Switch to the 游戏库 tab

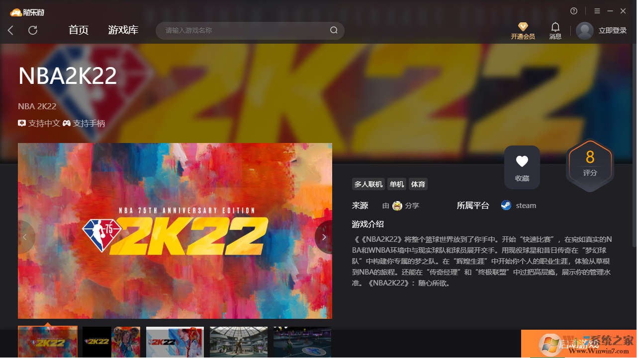(x=123, y=30)
